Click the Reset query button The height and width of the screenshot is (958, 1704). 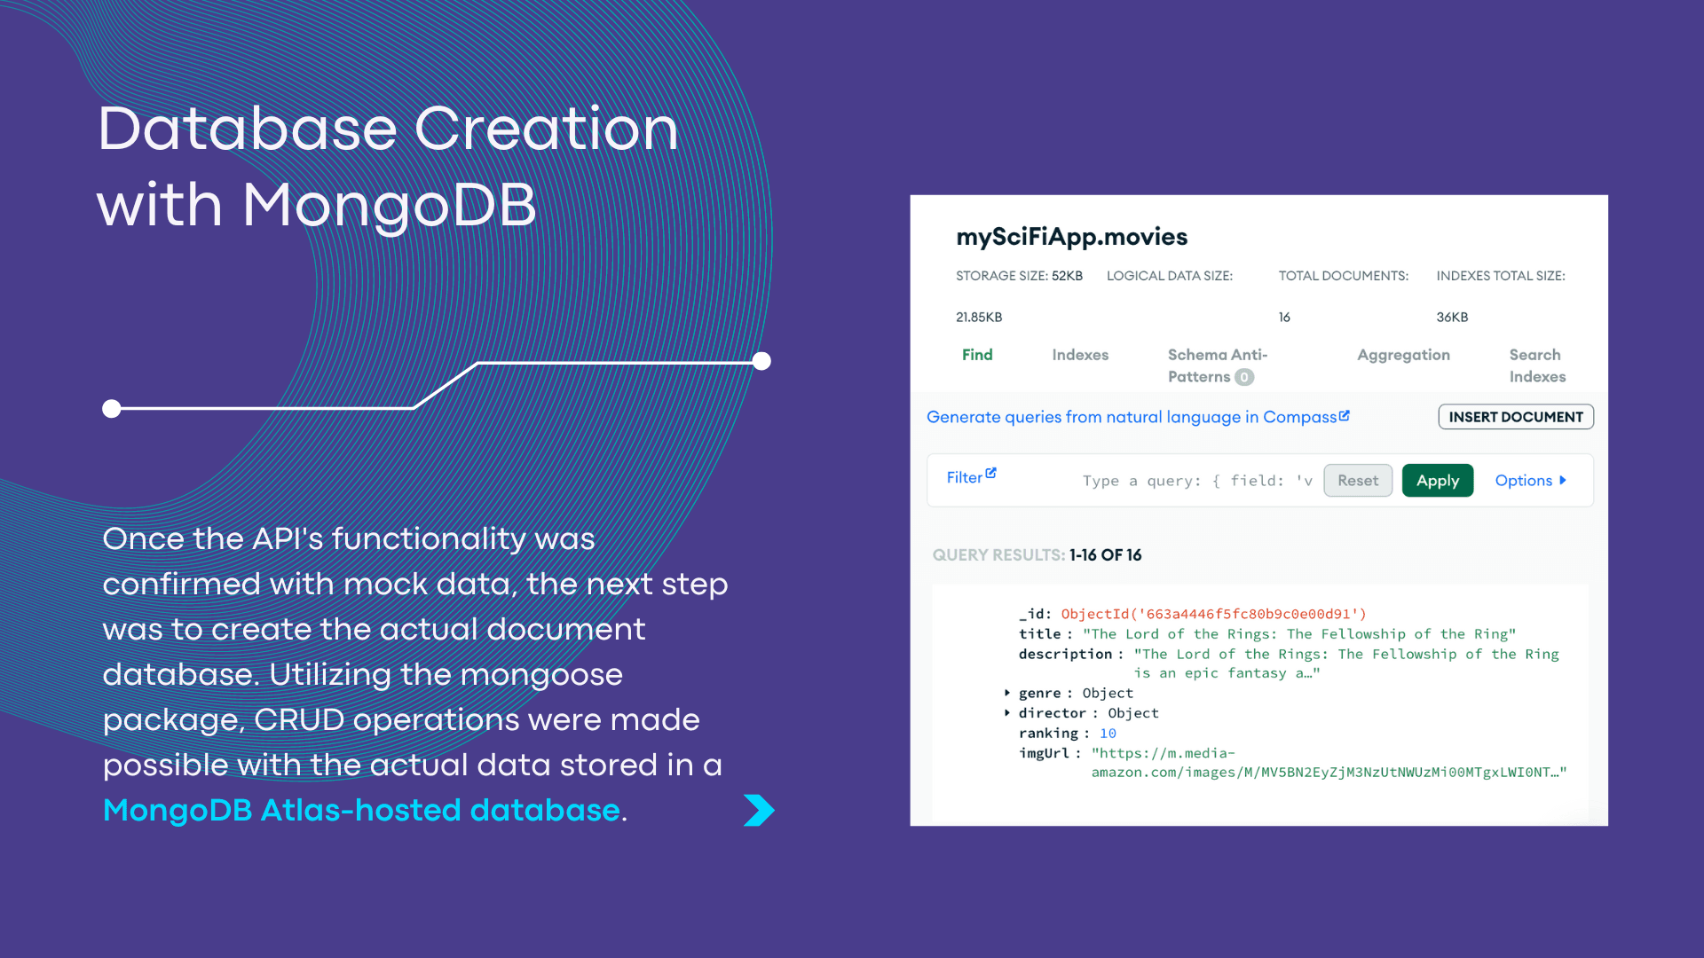coord(1358,481)
